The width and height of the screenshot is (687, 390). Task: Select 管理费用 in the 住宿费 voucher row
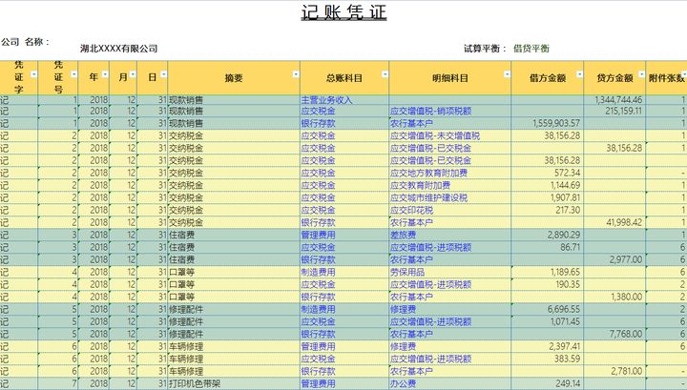[x=344, y=236]
